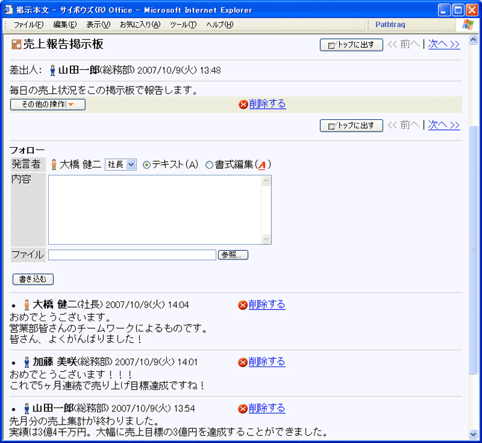
Task: Select the 書式編集 radio button
Action: pos(209,165)
